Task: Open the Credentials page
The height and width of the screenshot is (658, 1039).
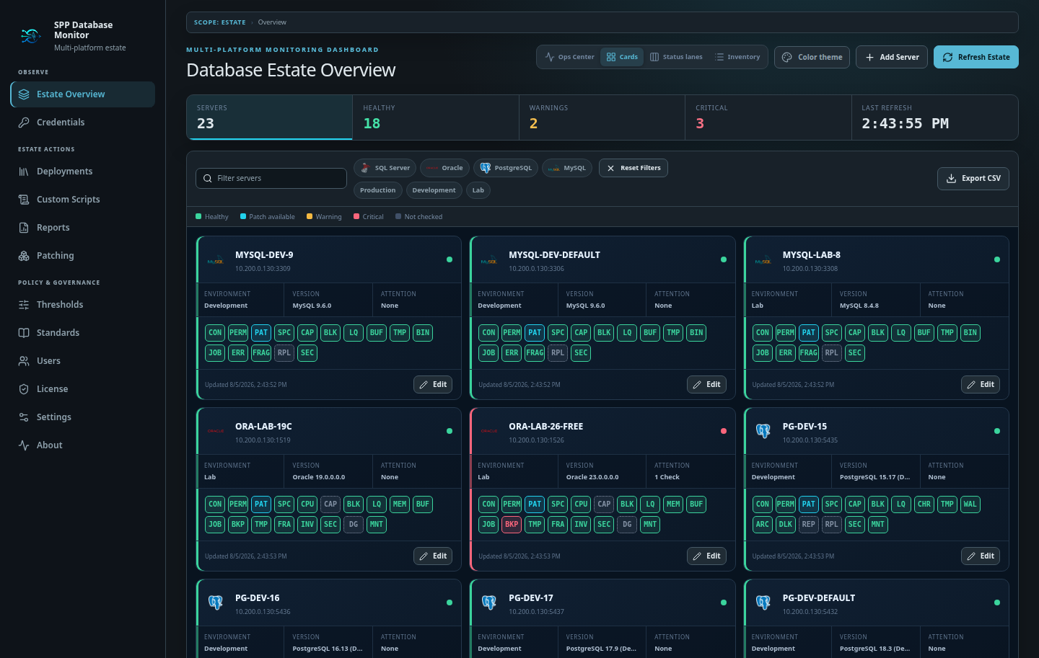Action: click(x=83, y=123)
